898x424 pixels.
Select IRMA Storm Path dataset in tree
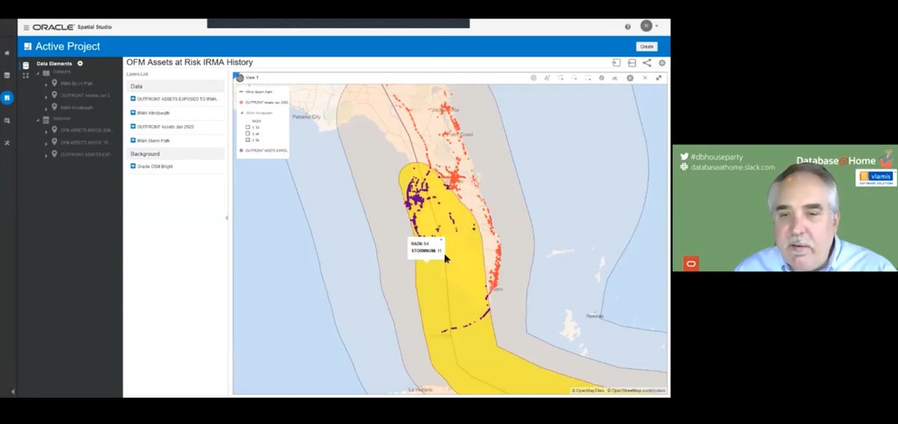77,85
